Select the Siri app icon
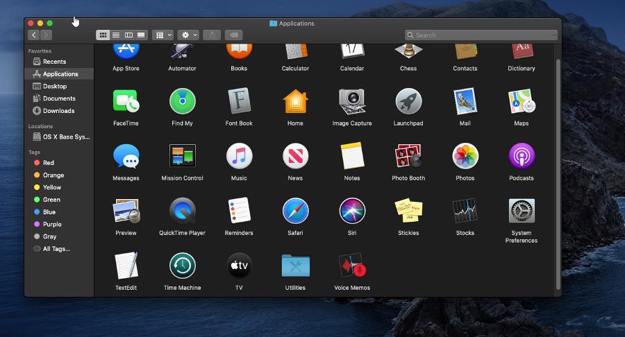Screen dimensions: 625x337 point(352,211)
